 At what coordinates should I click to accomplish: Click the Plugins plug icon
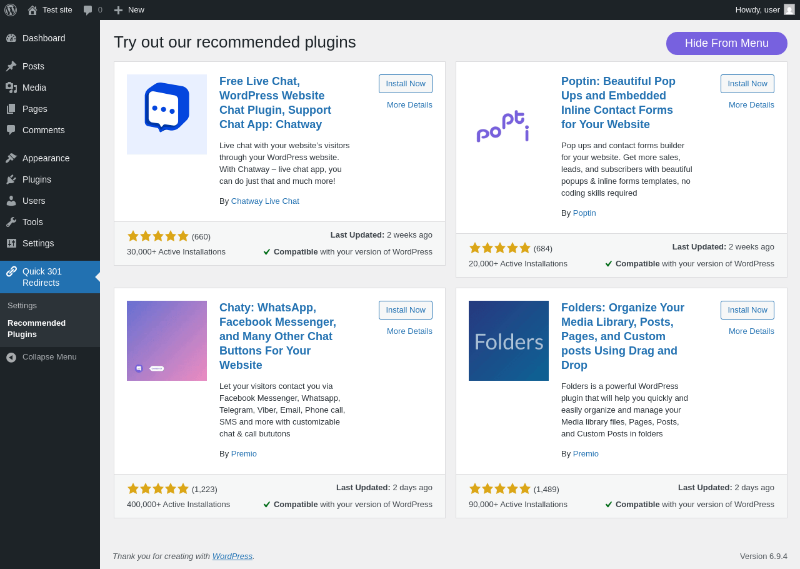coord(11,179)
